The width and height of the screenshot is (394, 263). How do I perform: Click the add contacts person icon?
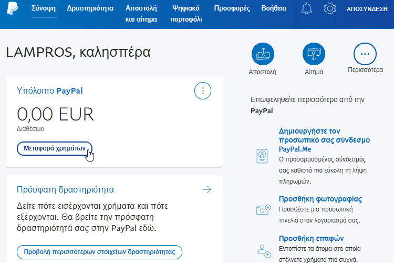point(264,251)
